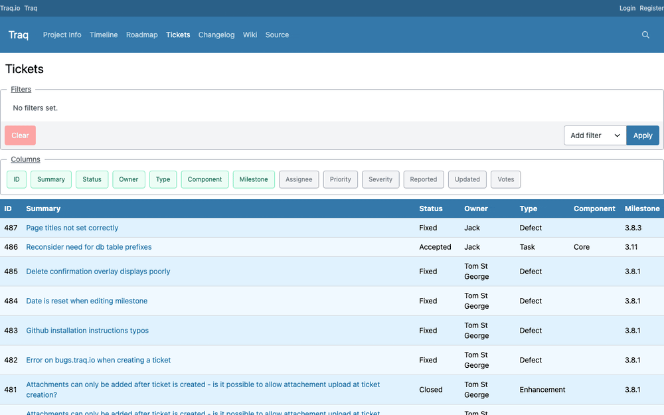Toggle the Priority column on

coord(341,179)
